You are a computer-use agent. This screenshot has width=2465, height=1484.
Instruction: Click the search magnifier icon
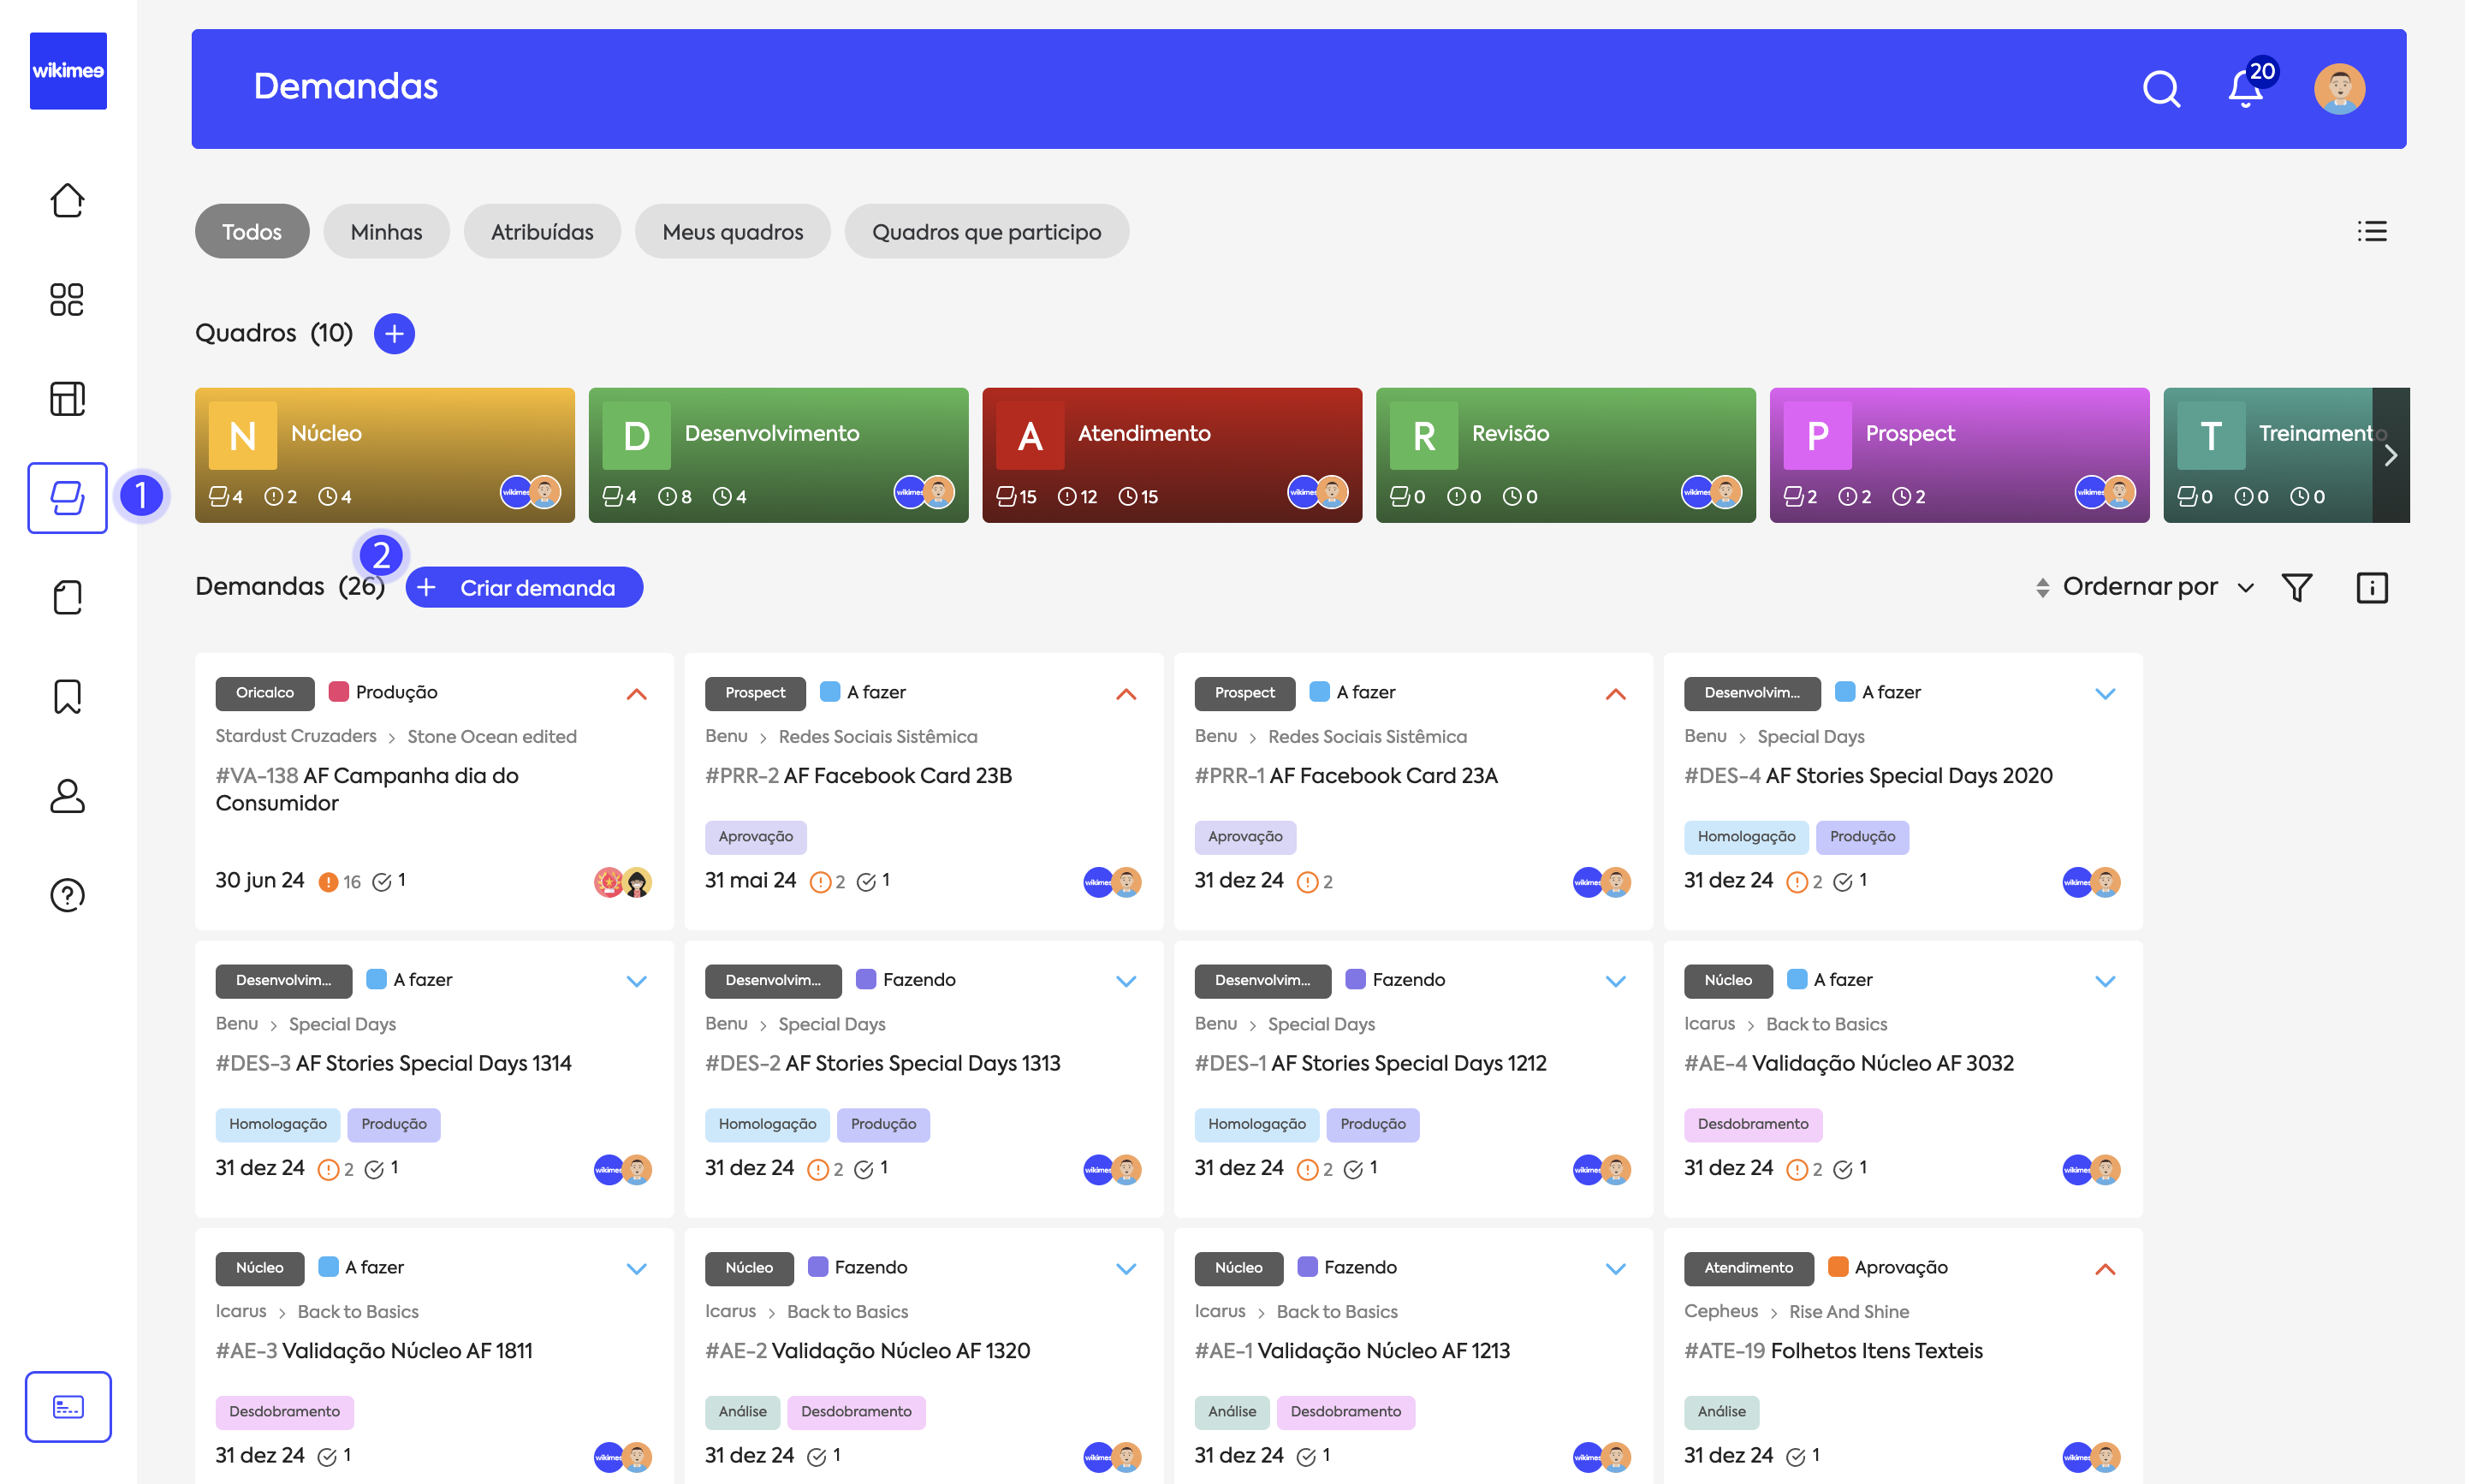pyautogui.click(x=2160, y=89)
